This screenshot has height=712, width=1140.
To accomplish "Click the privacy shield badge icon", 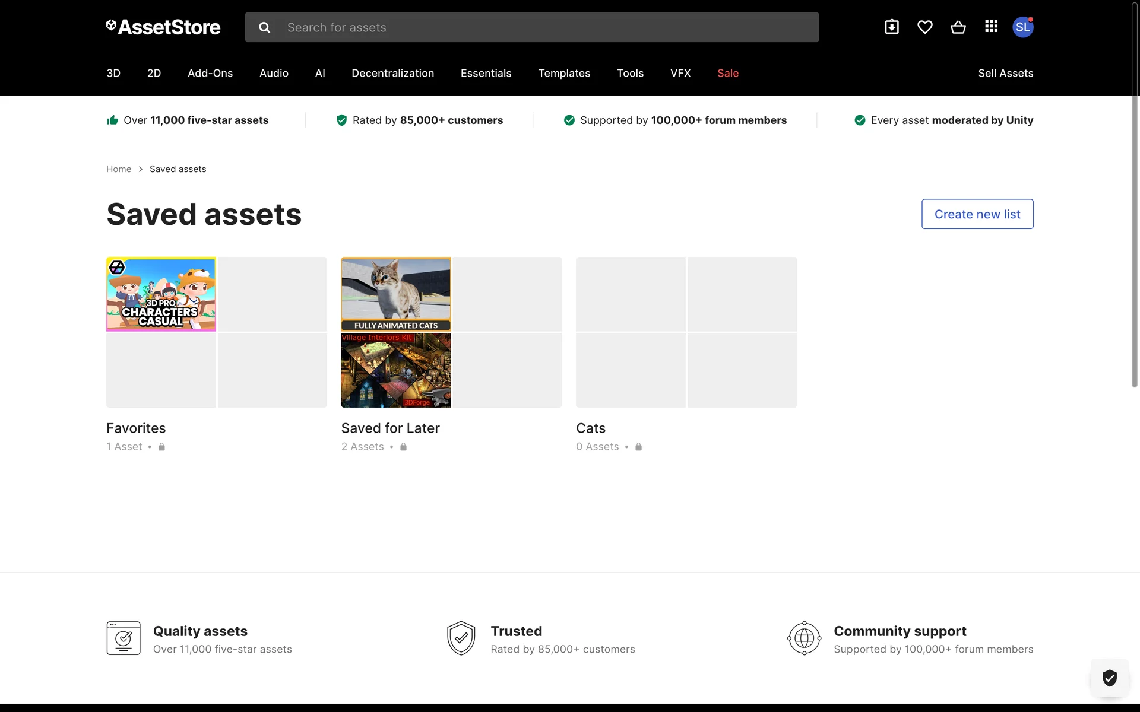I will 1109,678.
